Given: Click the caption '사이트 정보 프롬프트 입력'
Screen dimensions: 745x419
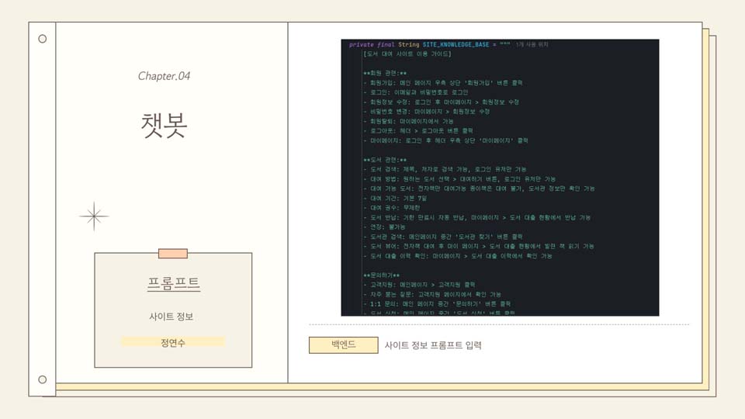Looking at the screenshot, I should click(x=433, y=345).
